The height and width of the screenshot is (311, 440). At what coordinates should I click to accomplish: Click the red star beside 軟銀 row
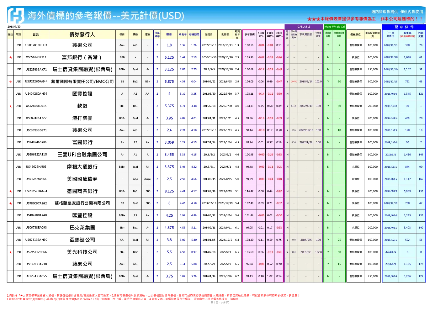(11, 106)
